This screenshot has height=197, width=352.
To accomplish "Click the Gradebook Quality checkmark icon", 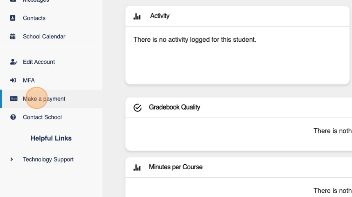I will click(138, 107).
